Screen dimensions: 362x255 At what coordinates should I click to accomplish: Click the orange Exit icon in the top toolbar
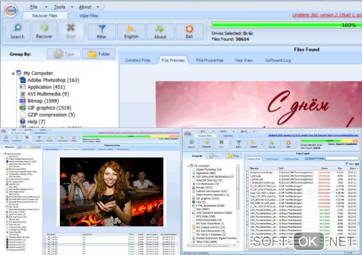pos(189,31)
